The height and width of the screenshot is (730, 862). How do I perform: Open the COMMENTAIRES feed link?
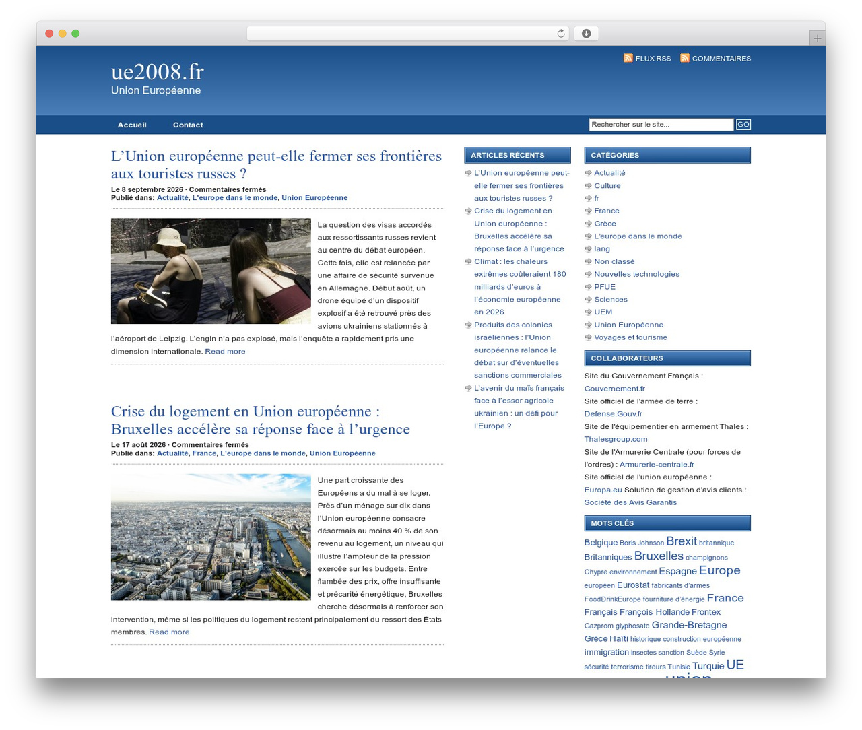(721, 59)
